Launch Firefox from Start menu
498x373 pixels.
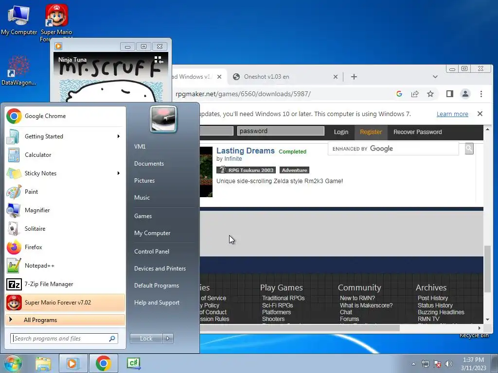[x=65, y=247]
